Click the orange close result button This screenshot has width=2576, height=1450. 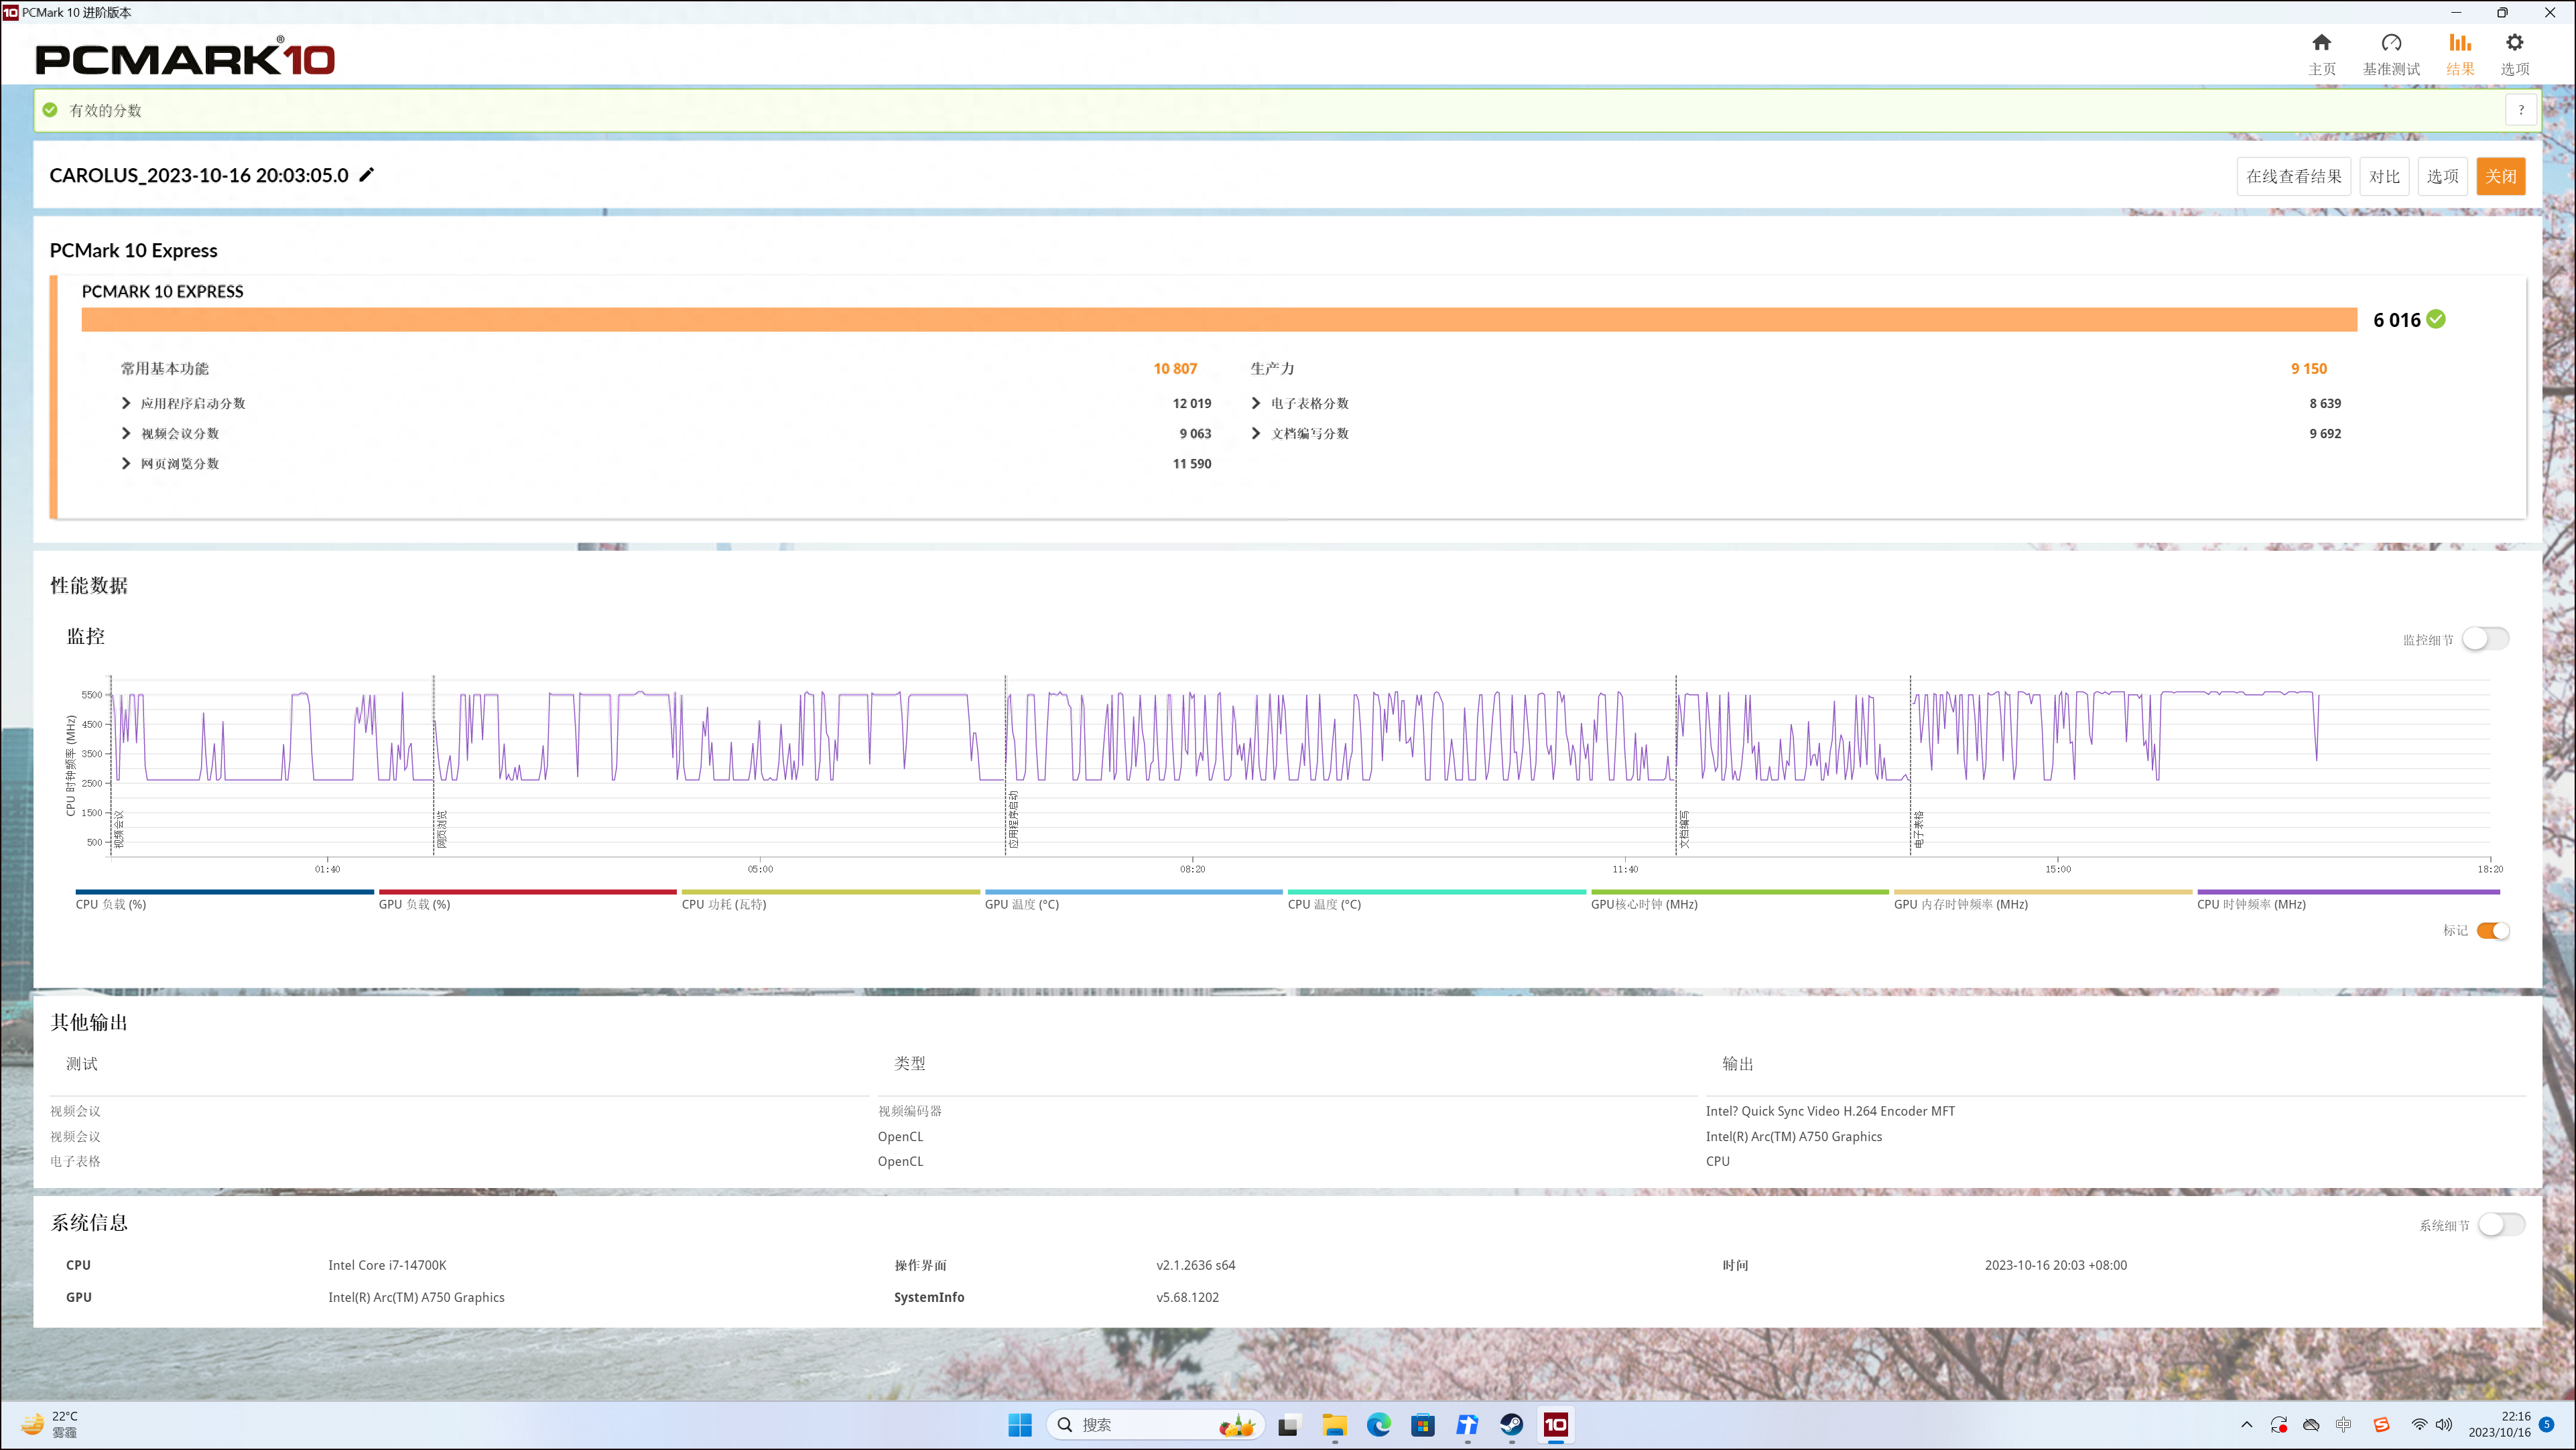(x=2500, y=176)
